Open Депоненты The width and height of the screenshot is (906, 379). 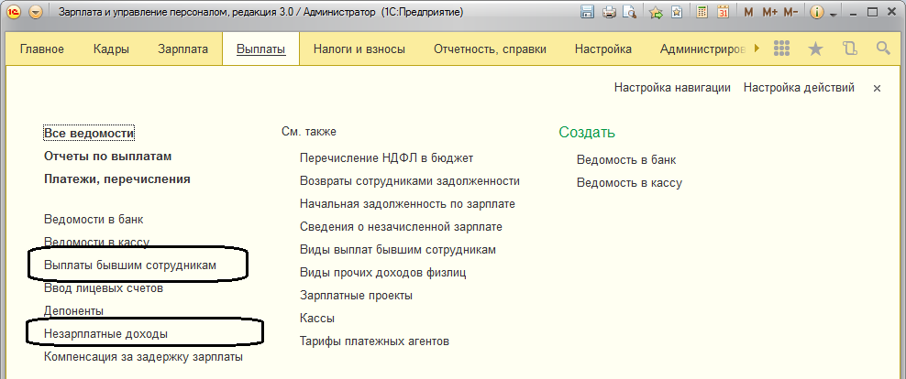pyautogui.click(x=74, y=311)
